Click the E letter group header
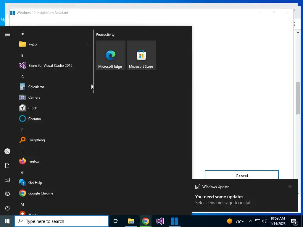This screenshot has height=227, width=303. point(22,130)
